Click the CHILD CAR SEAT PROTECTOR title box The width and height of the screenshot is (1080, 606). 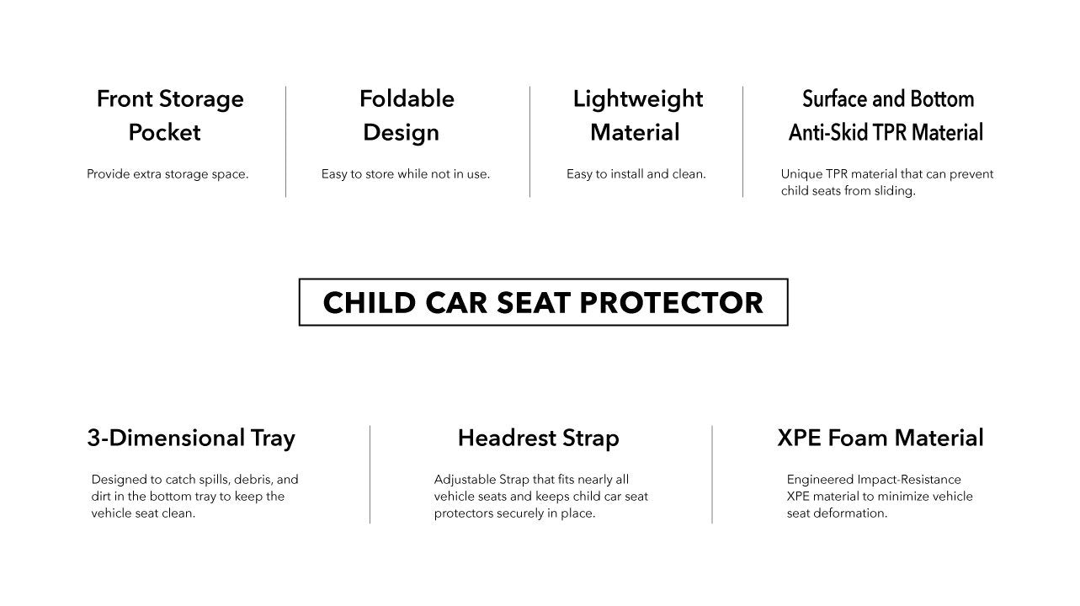coord(543,302)
